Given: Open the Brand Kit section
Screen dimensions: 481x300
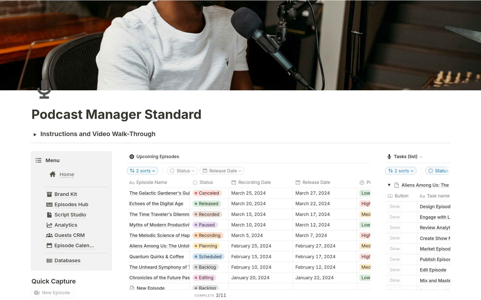Looking at the screenshot, I should [66, 194].
